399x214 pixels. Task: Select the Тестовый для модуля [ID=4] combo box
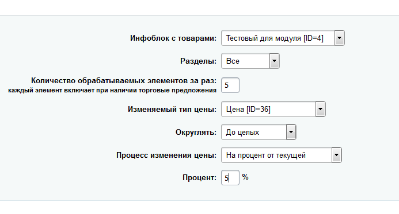pos(283,38)
